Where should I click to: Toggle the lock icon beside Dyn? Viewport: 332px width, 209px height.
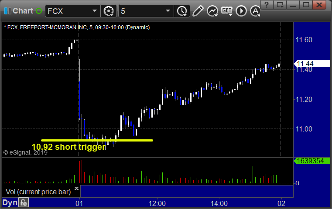coord(24,202)
